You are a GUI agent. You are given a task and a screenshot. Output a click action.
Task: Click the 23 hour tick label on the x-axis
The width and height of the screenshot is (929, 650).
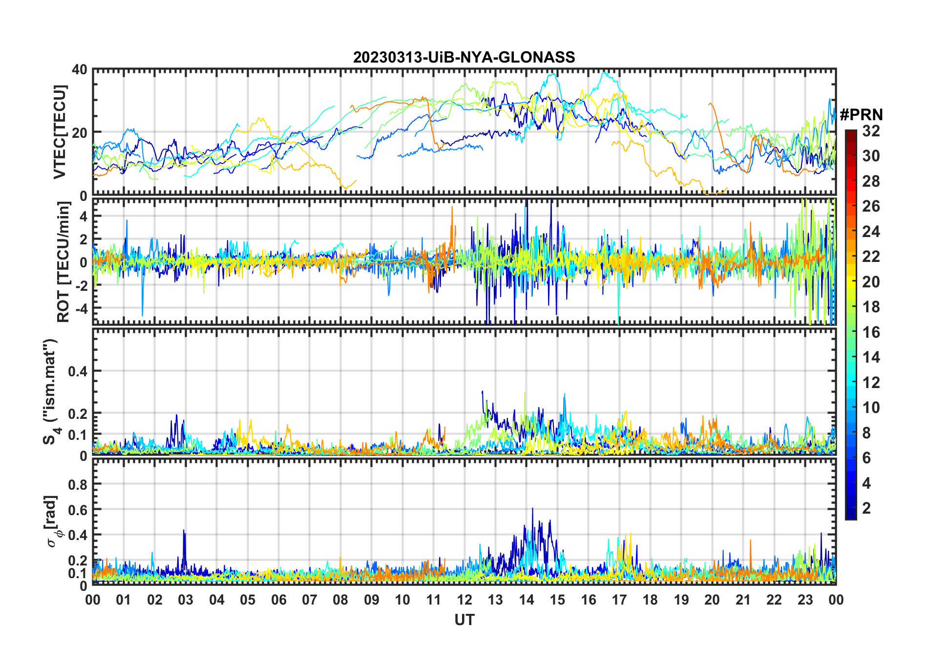[805, 600]
